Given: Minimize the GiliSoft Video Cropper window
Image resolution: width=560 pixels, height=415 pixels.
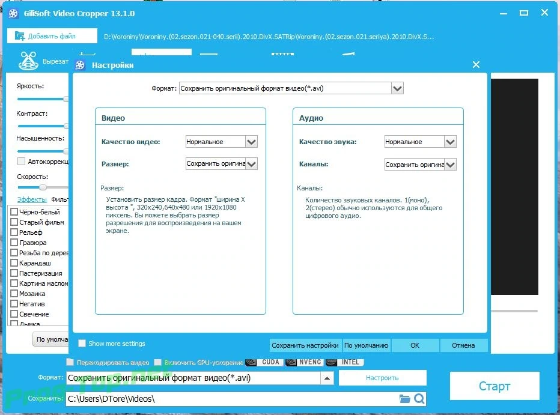Looking at the screenshot, I should point(504,14).
